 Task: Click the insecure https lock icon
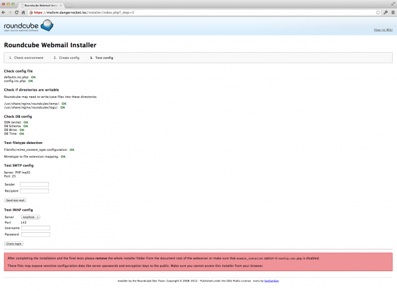pos(32,12)
